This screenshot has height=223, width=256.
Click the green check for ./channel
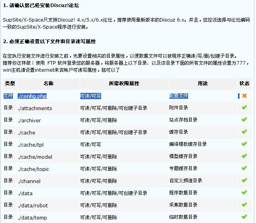[x=244, y=180]
